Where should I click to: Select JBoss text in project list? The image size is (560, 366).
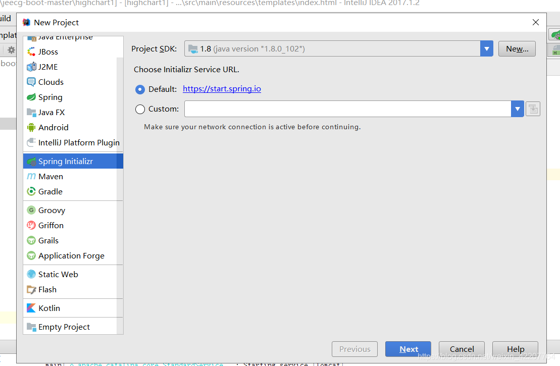pyautogui.click(x=48, y=52)
